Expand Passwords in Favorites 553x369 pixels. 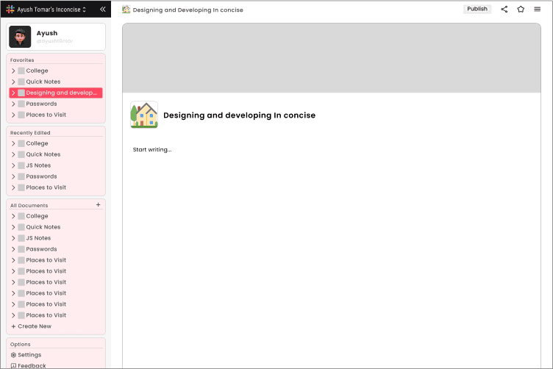[x=13, y=104]
